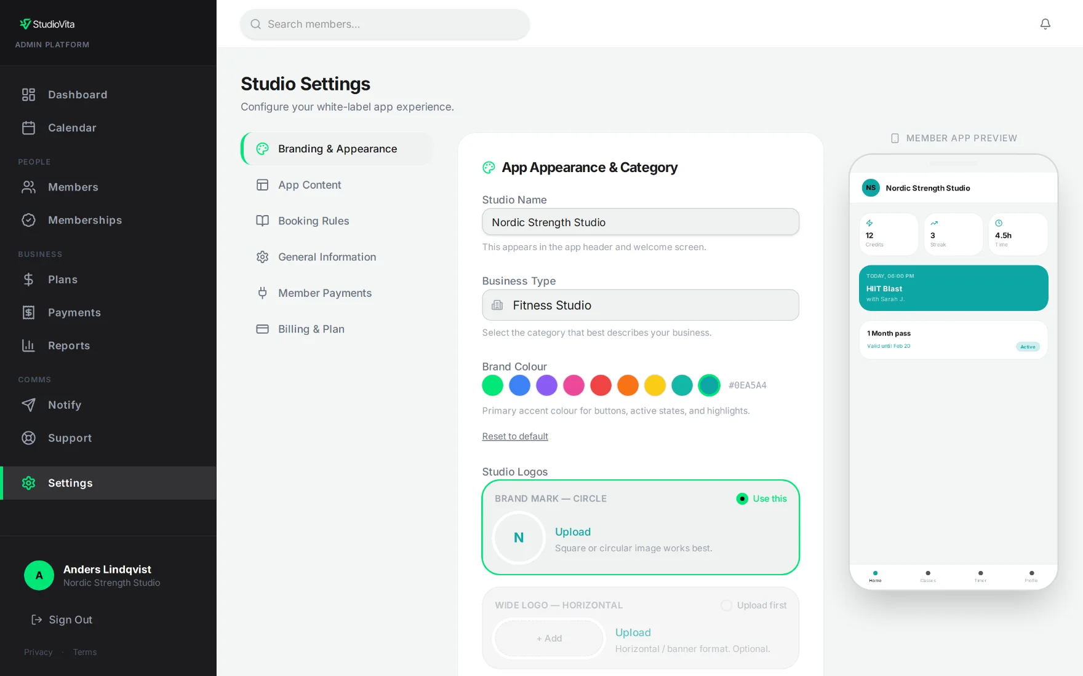
Task: Click the Branding palette icon
Action: tap(262, 149)
